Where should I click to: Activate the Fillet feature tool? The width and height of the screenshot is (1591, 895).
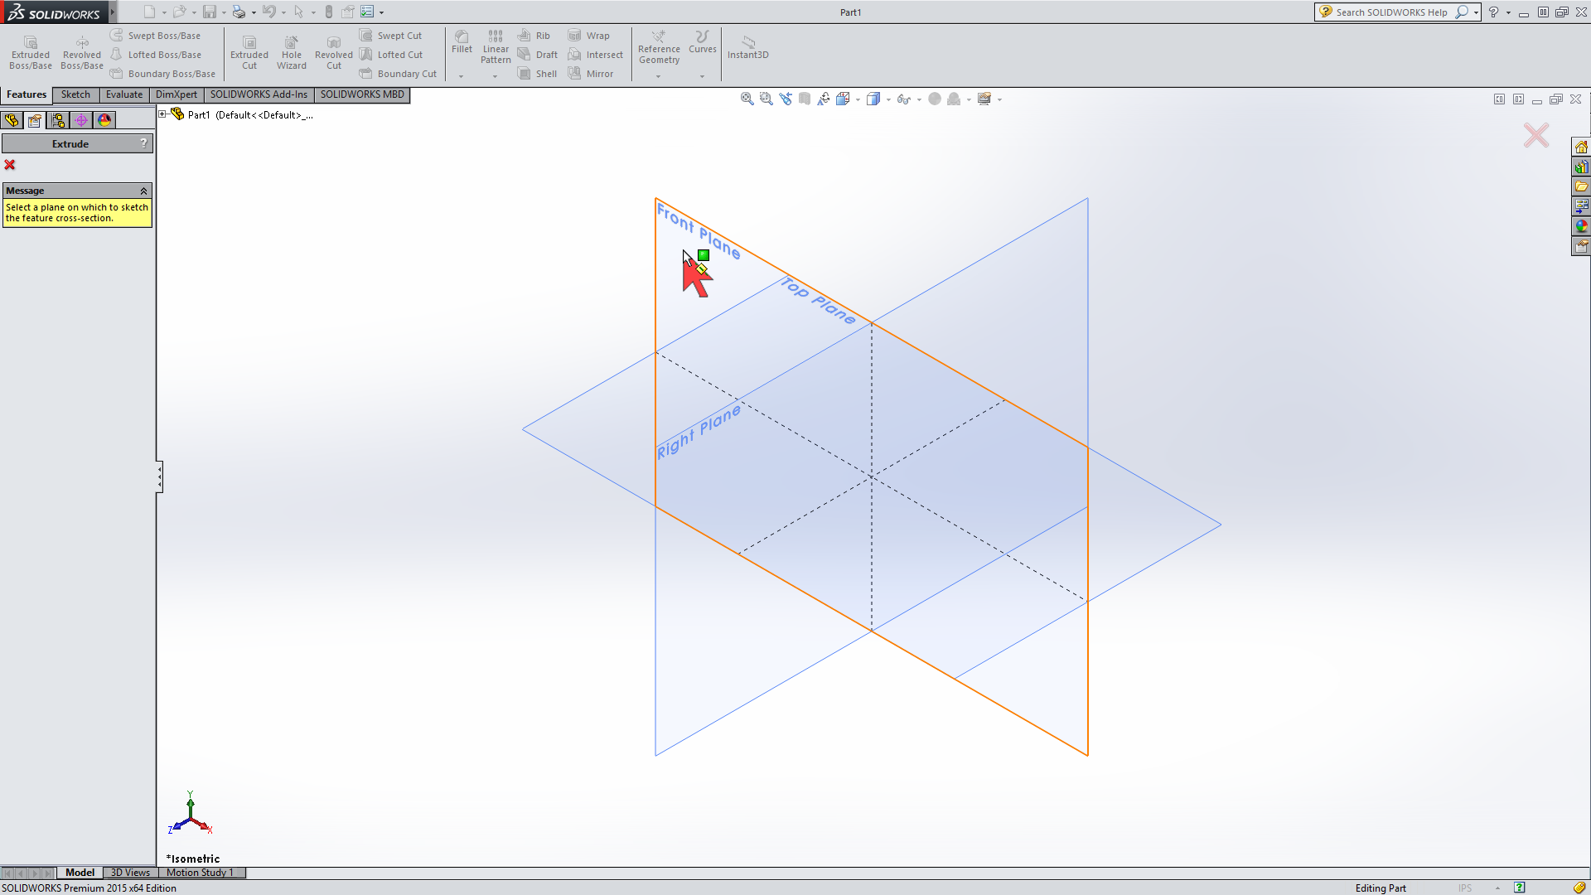462,46
